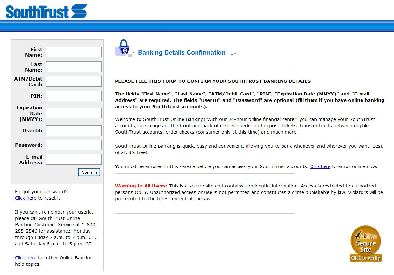Viewport: 394px width, 275px height.
Task: Click the padlock icon beside Banking Details Confirmation
Action: coord(123,48)
